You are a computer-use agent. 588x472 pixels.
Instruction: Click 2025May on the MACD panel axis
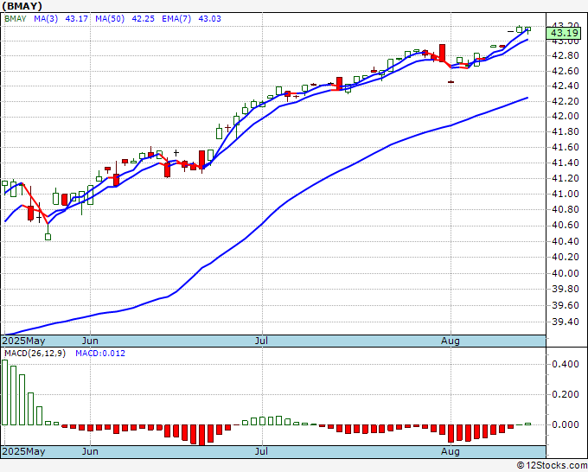point(23,451)
